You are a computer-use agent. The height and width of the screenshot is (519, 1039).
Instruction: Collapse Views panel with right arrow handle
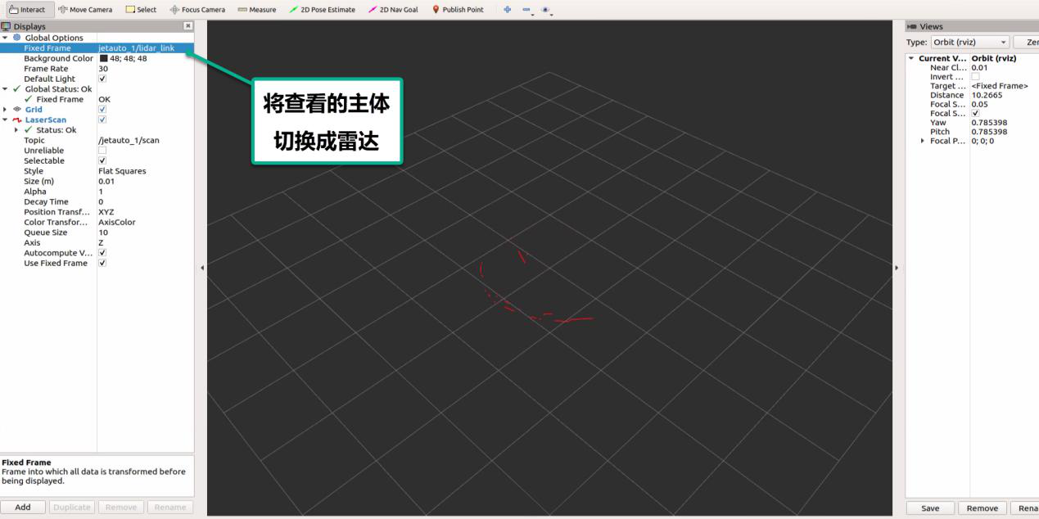[x=897, y=268]
